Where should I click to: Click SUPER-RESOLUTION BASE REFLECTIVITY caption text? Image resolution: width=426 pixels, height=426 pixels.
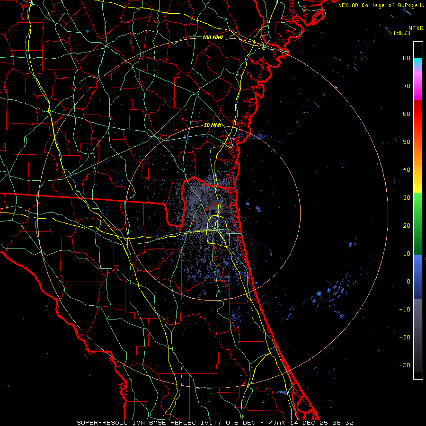tap(149, 423)
